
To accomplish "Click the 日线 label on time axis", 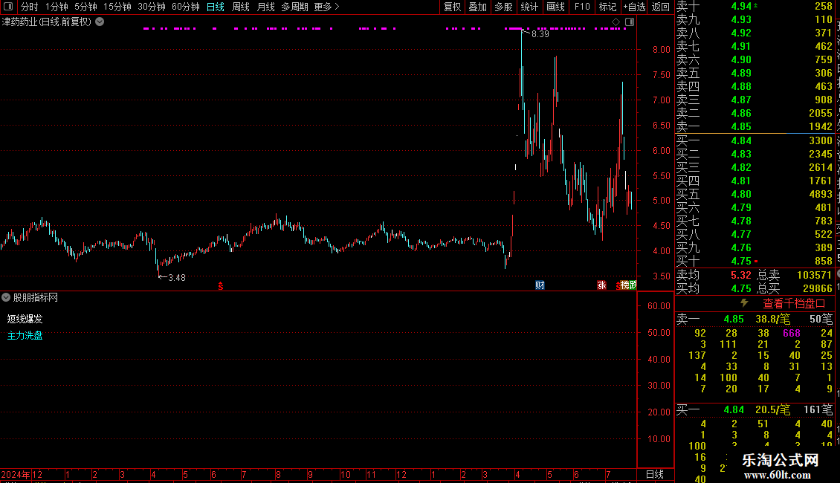I will (x=655, y=474).
